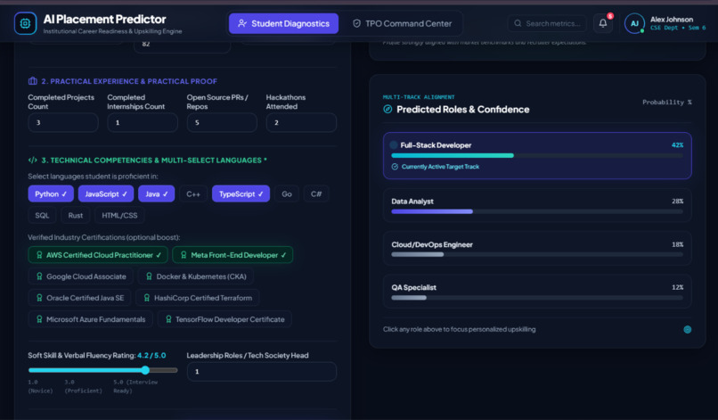This screenshot has height=420, width=718.
Task: Add Microsoft Azure Fundamentals certification
Action: coord(90,319)
